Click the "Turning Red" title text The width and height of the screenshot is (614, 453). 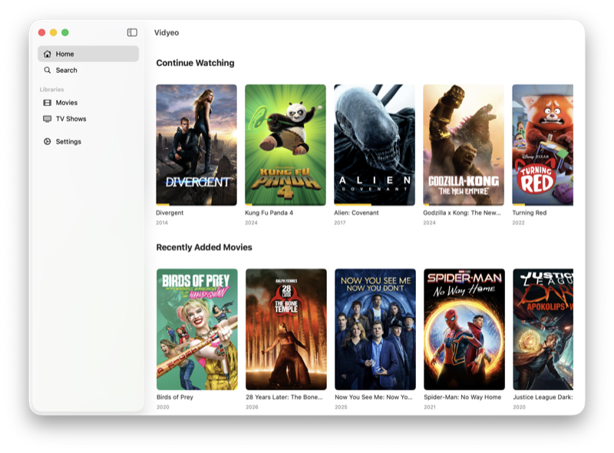530,213
